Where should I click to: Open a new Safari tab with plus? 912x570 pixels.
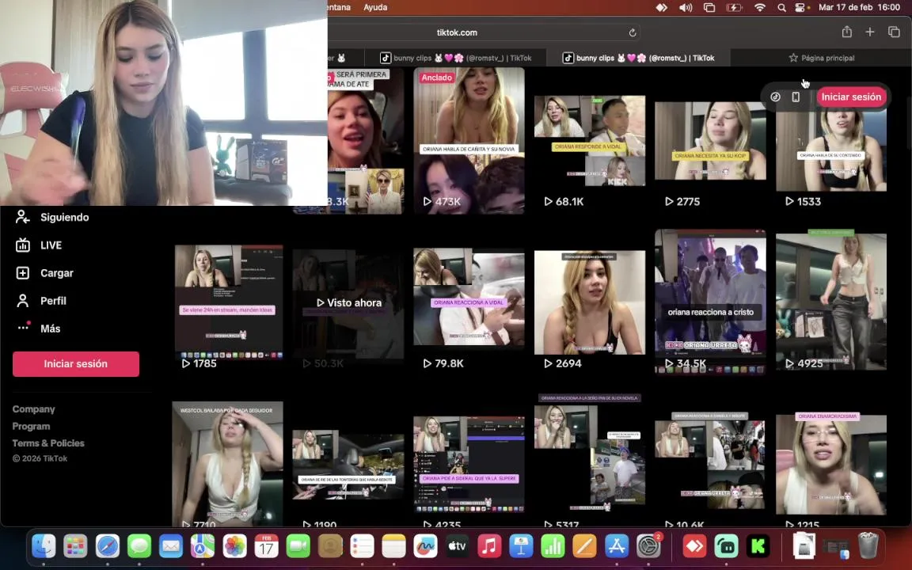[x=870, y=32]
